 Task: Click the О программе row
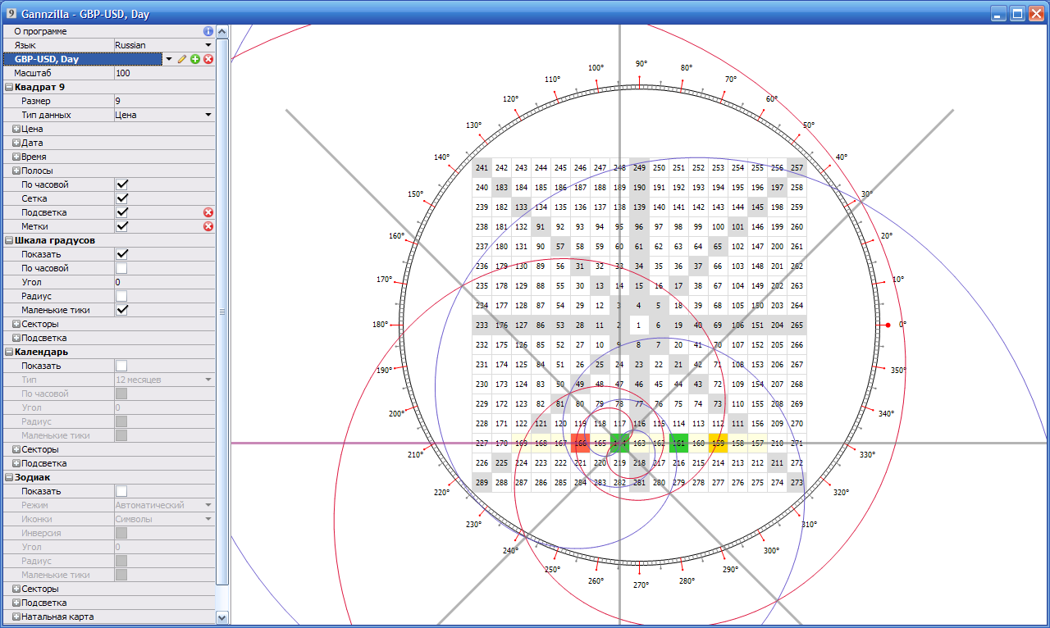click(109, 31)
